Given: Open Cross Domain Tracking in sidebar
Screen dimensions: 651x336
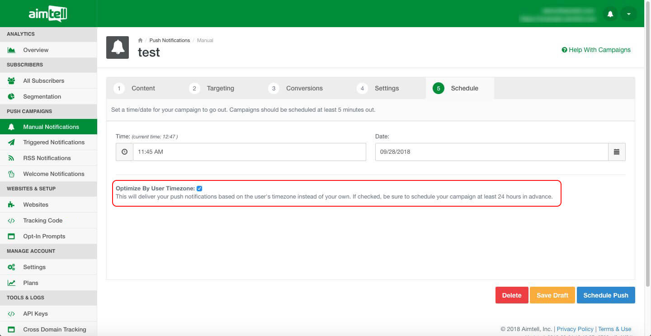Looking at the screenshot, I should pos(48,330).
